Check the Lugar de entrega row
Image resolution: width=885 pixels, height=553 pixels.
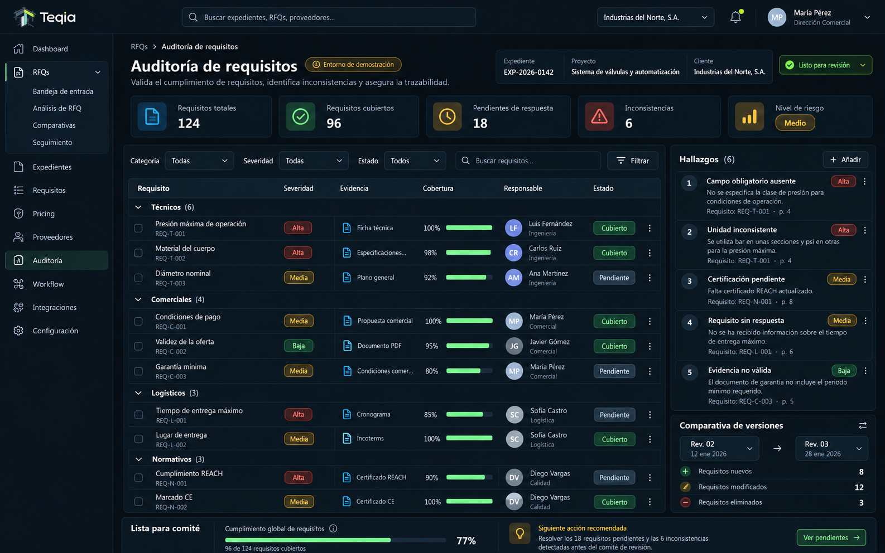tap(138, 439)
